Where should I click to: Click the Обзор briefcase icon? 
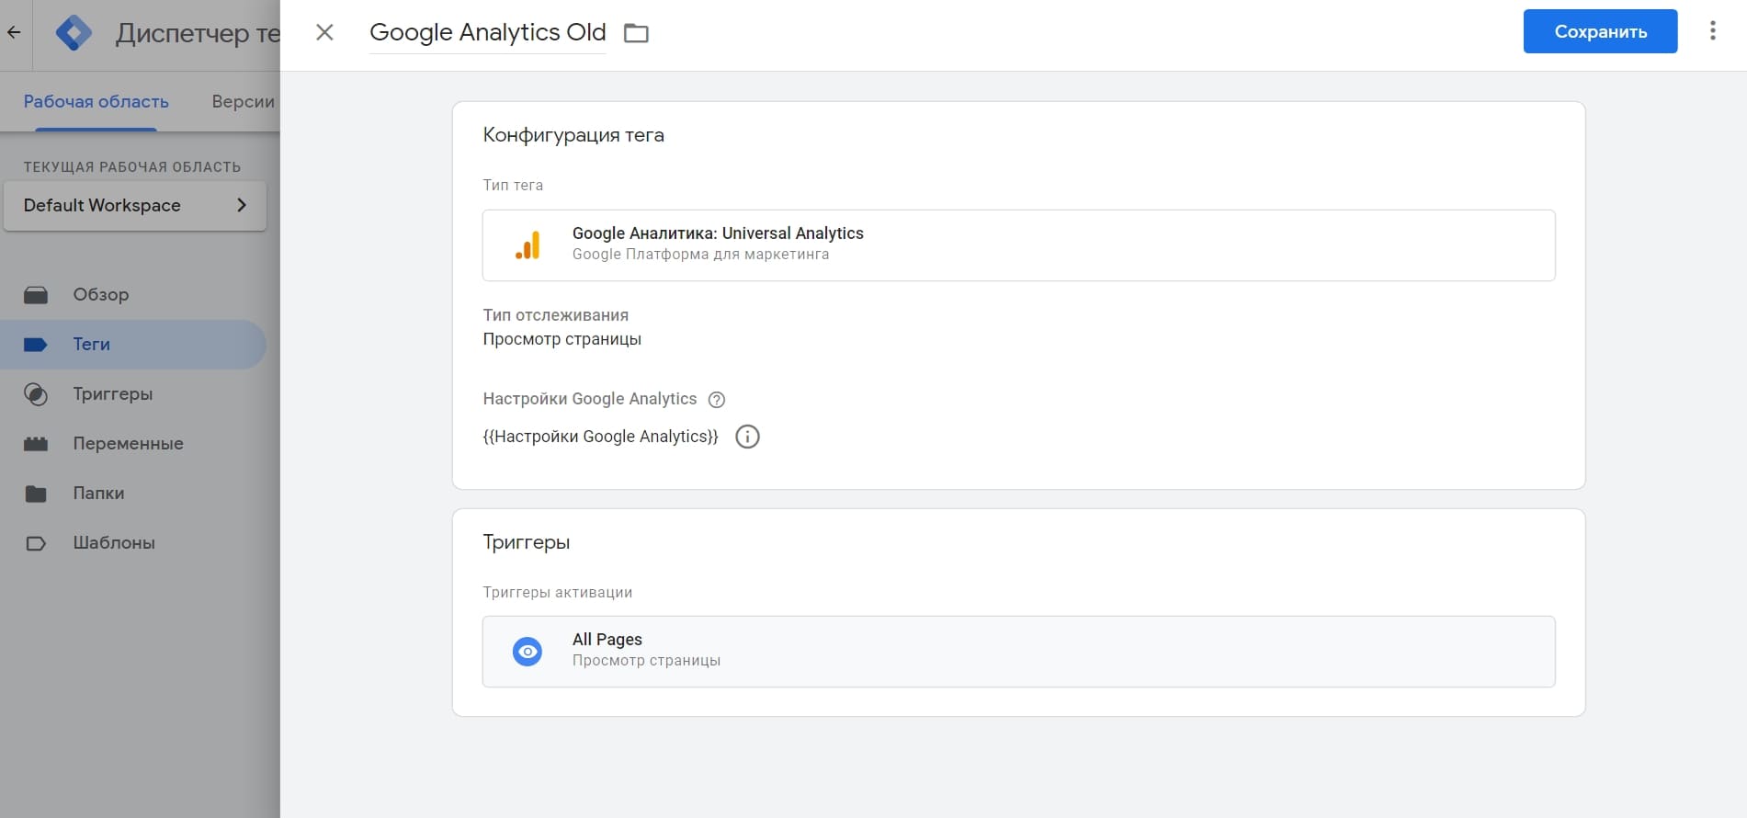pos(36,295)
